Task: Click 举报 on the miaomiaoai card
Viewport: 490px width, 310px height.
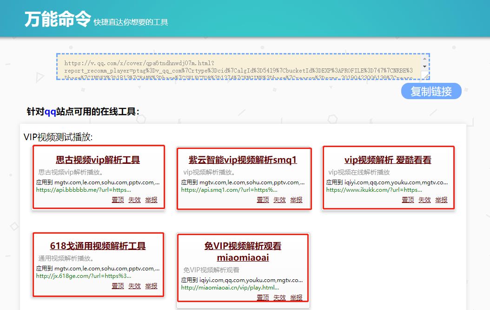Action: [296, 297]
